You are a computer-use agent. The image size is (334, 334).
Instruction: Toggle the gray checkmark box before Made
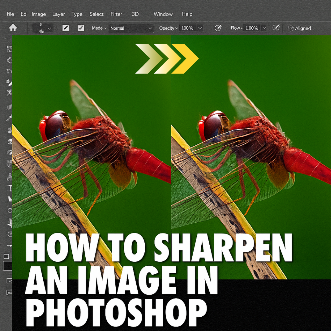pos(81,28)
